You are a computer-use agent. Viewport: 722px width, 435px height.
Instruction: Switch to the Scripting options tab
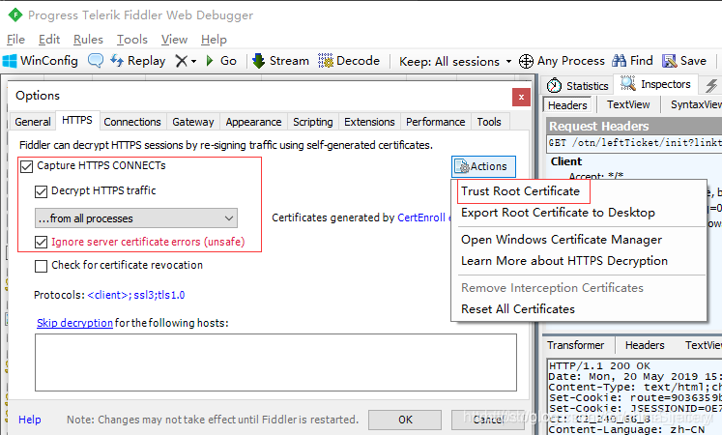(x=312, y=122)
